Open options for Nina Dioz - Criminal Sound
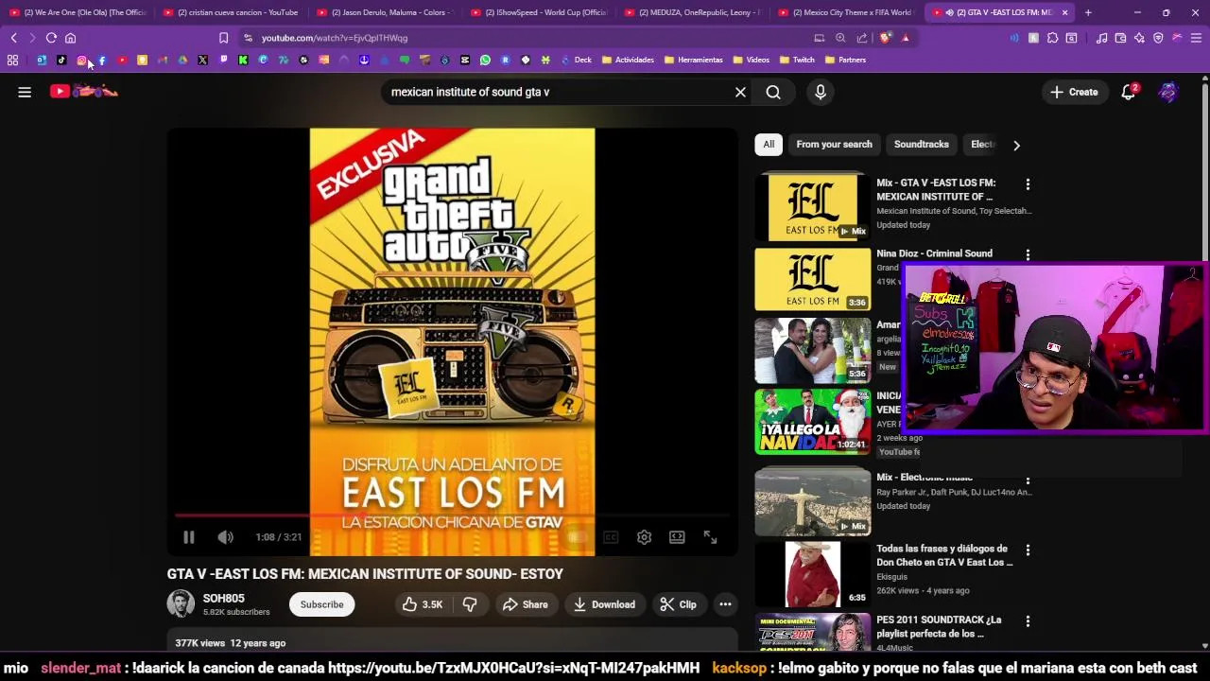This screenshot has height=681, width=1210. [1028, 255]
